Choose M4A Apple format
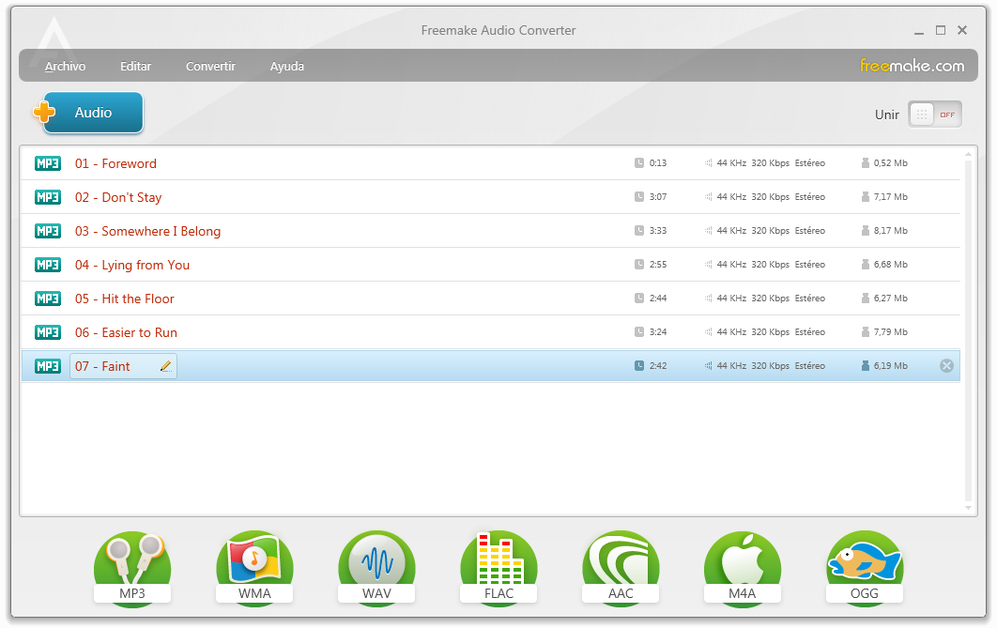Viewport: 997px width, 628px height. click(x=743, y=568)
